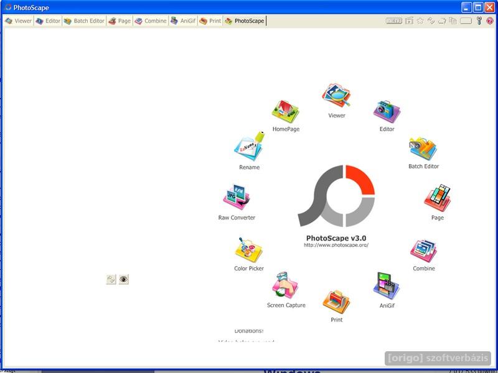Switch to the Combine tab

click(x=151, y=21)
